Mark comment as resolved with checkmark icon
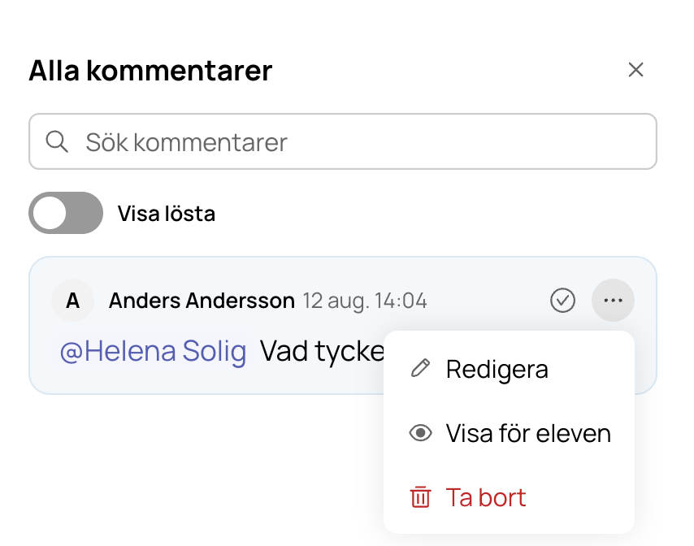This screenshot has width=694, height=546. [x=562, y=301]
